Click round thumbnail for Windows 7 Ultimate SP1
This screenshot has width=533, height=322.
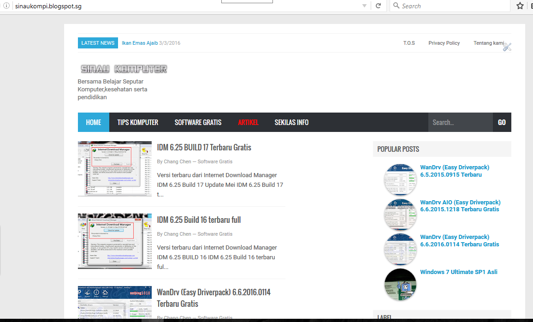400,284
